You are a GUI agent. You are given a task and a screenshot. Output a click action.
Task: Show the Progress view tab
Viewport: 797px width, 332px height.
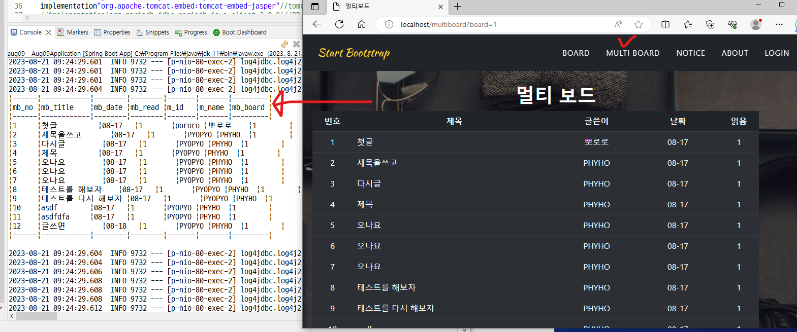point(191,32)
